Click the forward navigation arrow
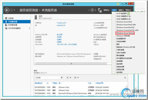The image size is (148, 100). (x=11, y=10)
